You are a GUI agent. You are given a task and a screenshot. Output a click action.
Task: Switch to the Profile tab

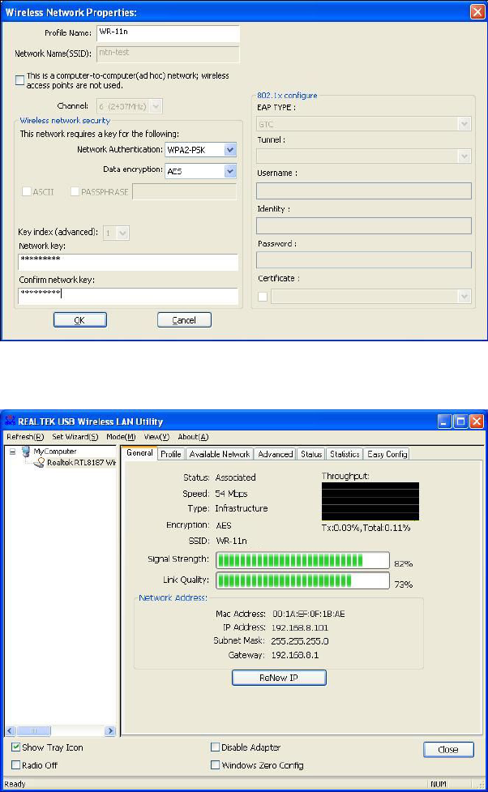[171, 454]
